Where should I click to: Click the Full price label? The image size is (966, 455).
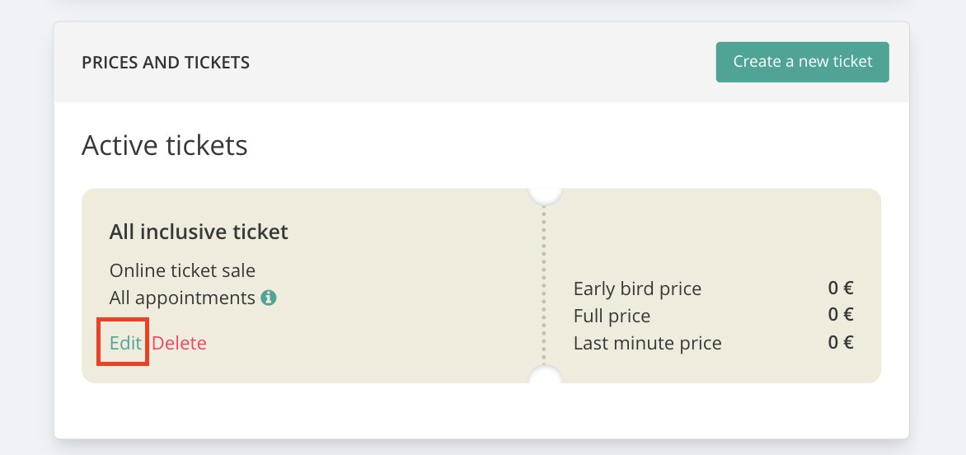click(612, 316)
